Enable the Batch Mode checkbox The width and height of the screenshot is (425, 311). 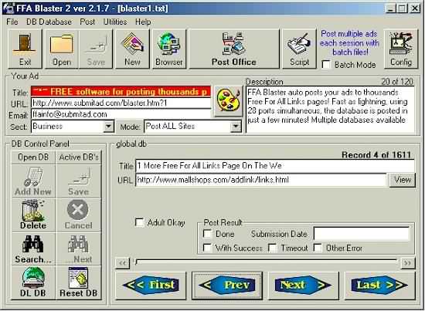326,65
